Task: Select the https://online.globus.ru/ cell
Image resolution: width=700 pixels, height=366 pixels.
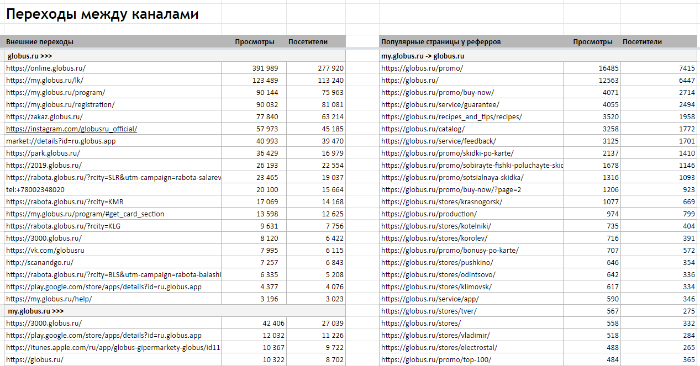Action: 113,68
